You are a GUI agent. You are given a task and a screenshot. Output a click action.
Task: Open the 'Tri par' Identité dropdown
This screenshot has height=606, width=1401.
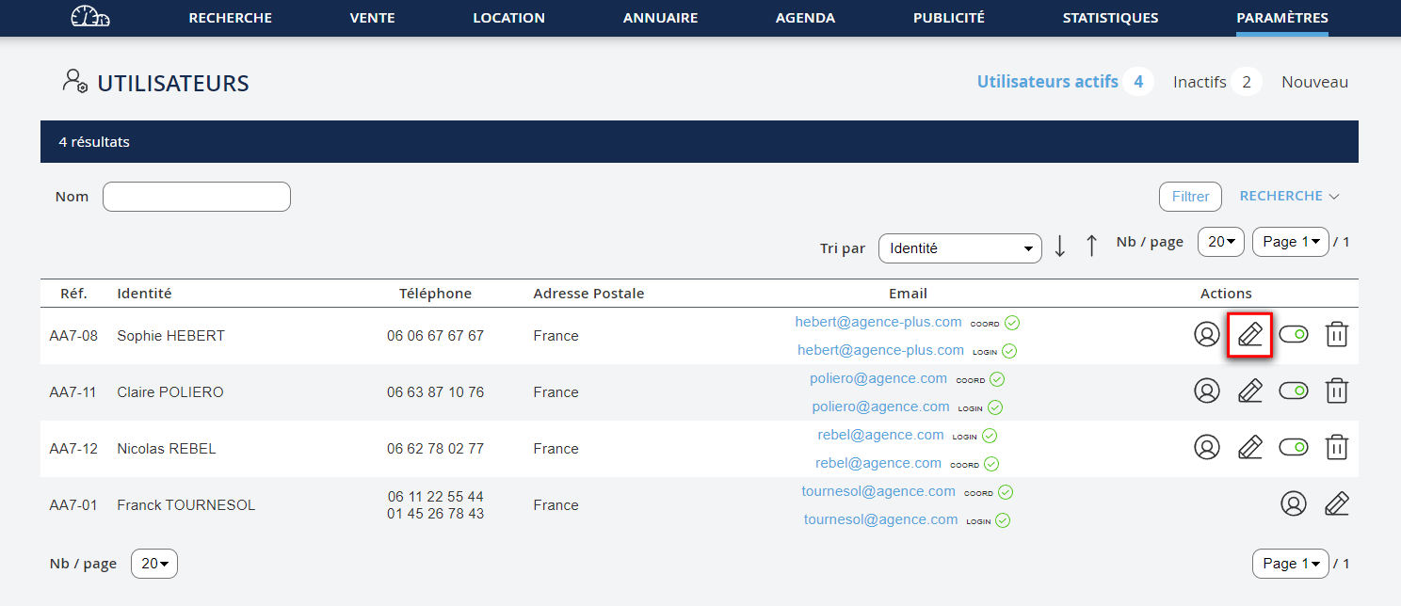[x=959, y=248]
